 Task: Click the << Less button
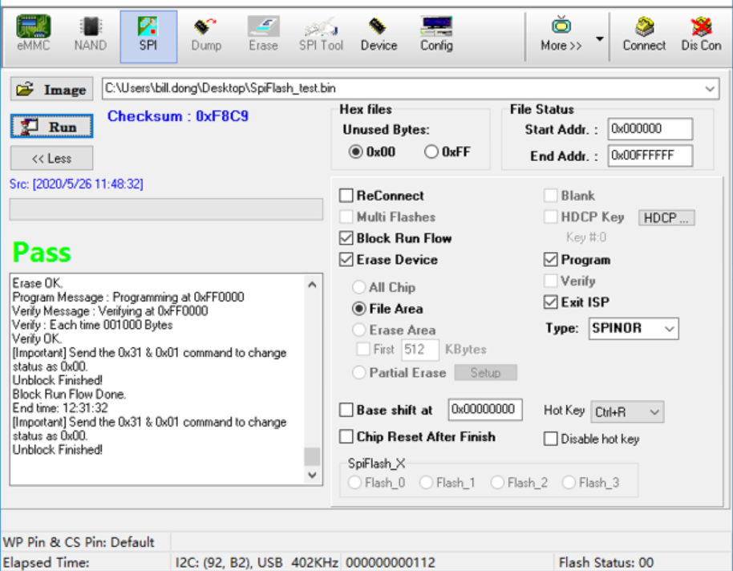[x=51, y=158]
